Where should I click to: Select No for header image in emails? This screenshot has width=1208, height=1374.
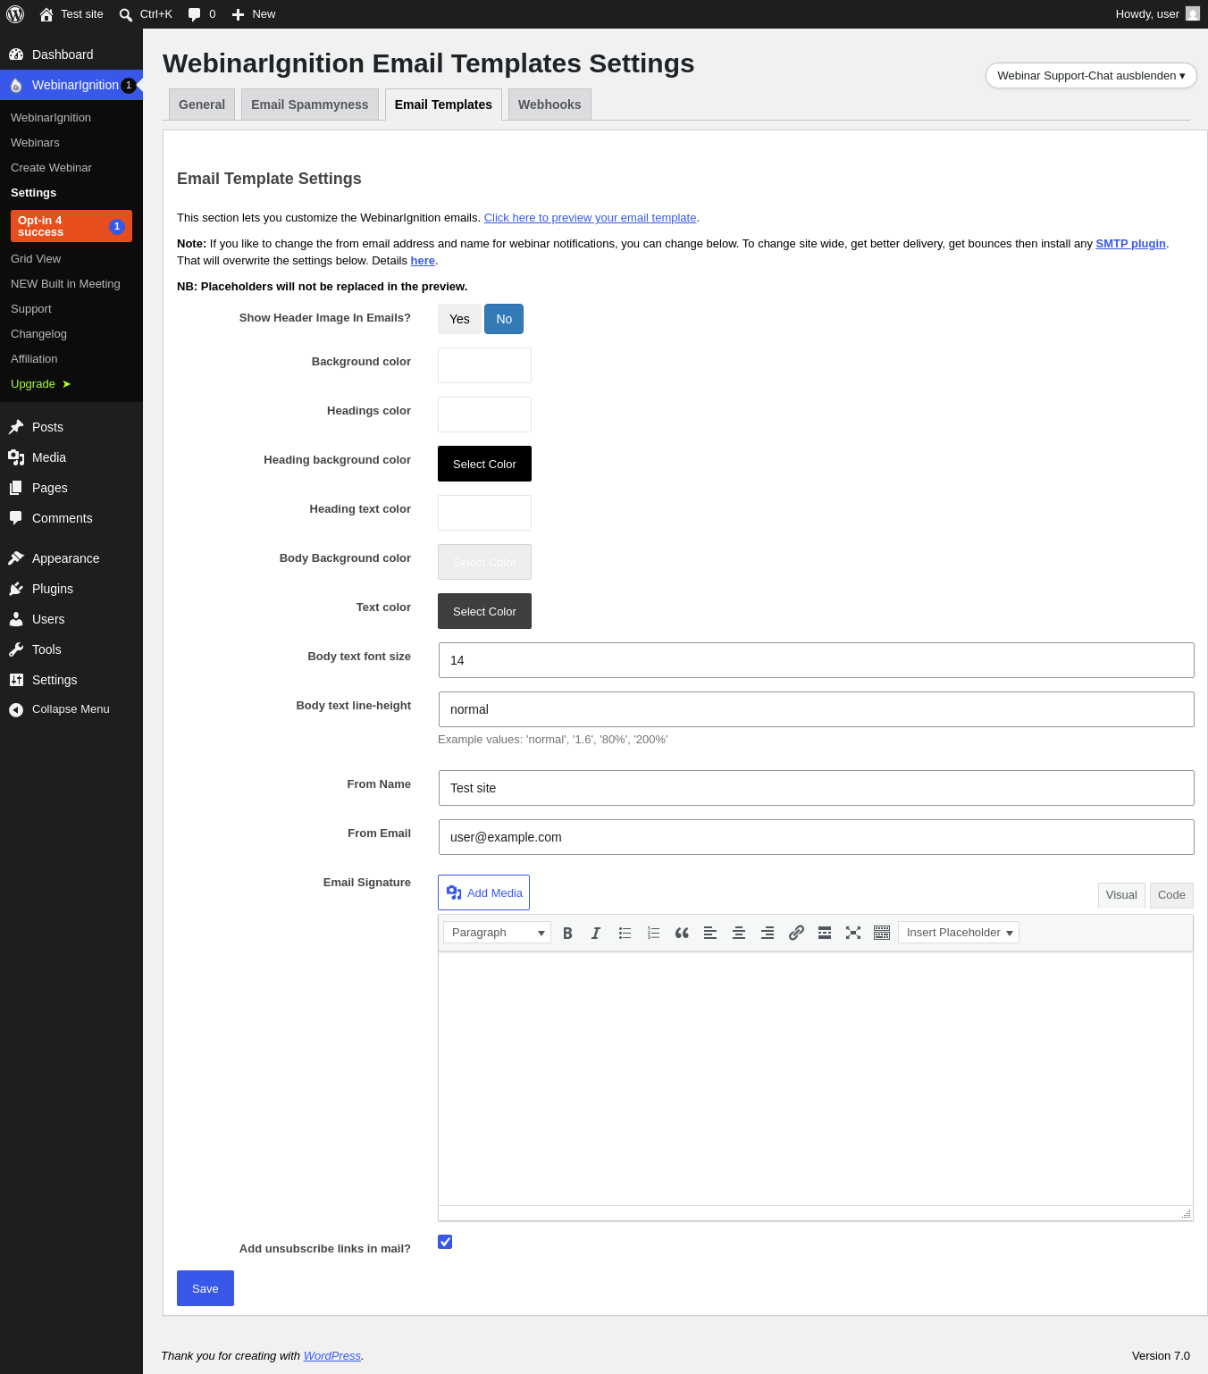coord(504,319)
